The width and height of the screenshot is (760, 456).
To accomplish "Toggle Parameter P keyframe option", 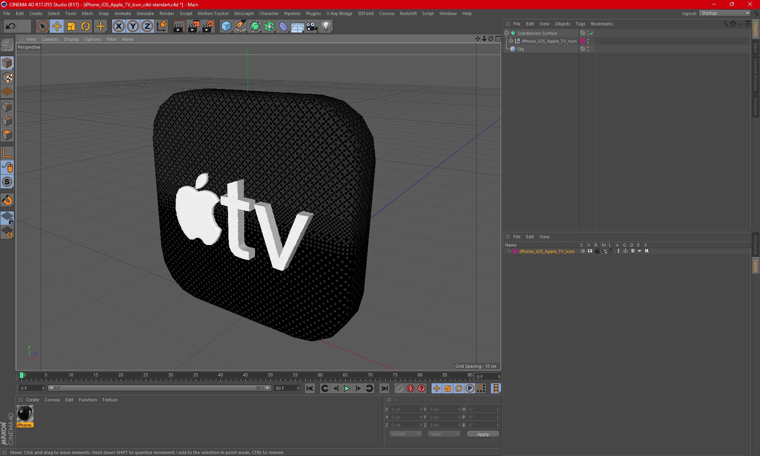I will pyautogui.click(x=470, y=388).
